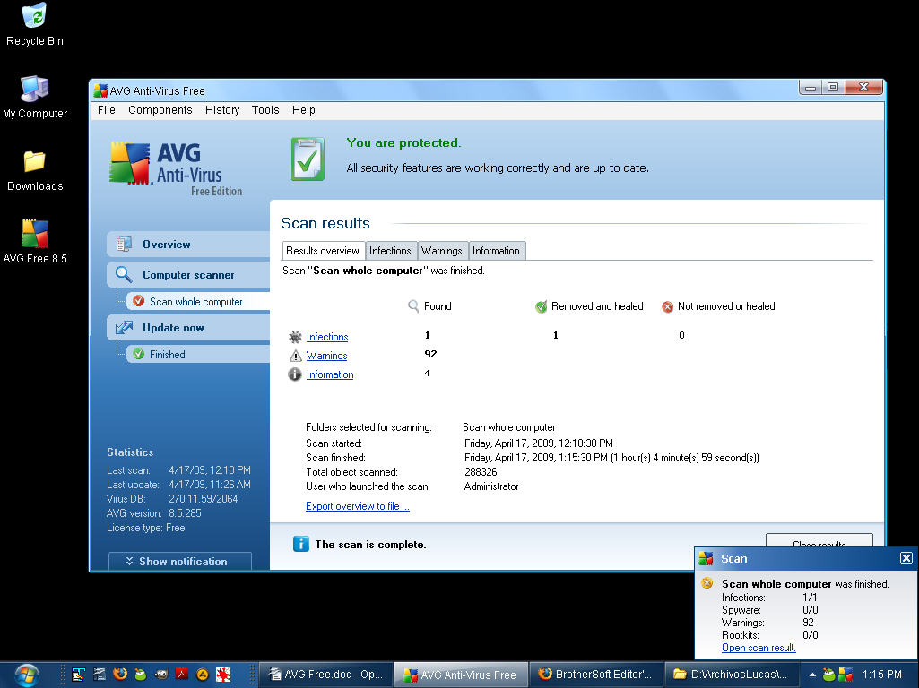Image resolution: width=919 pixels, height=688 pixels.
Task: Click Export overview to file link
Action: click(358, 506)
